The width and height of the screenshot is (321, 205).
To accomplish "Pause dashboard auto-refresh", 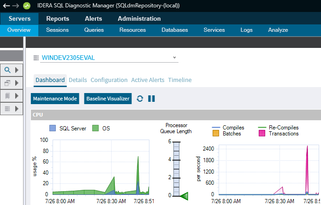I will point(151,99).
